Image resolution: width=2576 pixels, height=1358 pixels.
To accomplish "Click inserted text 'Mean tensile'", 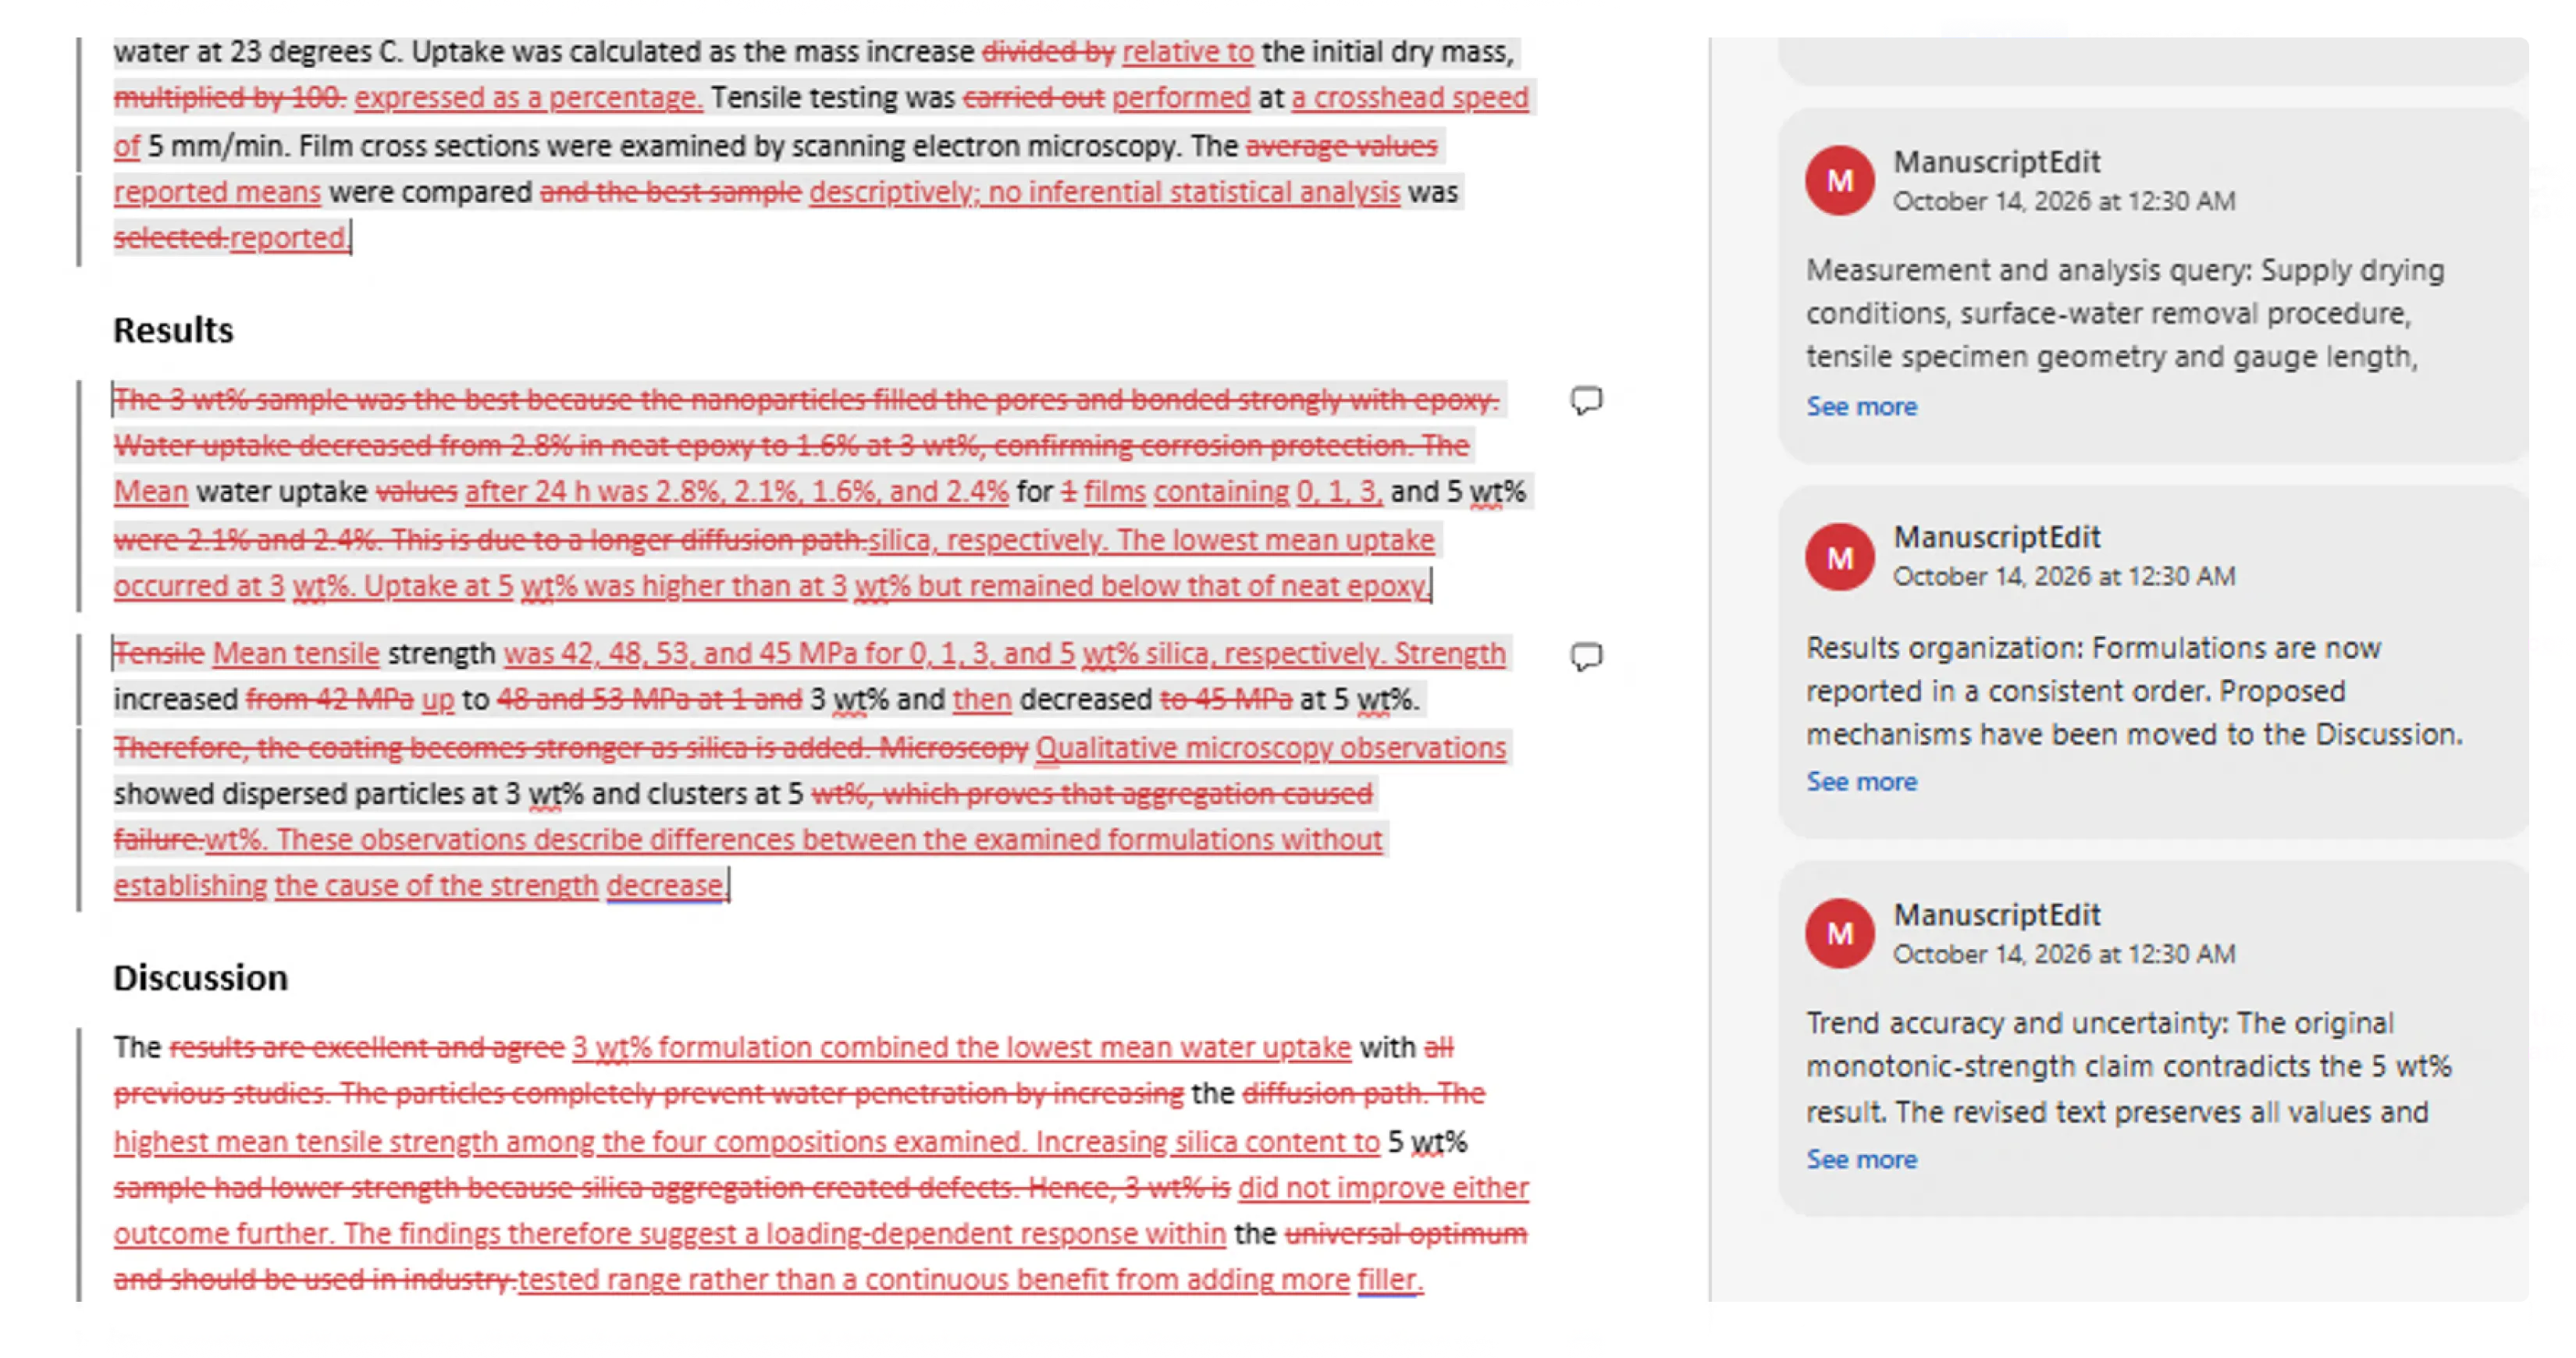I will point(296,654).
